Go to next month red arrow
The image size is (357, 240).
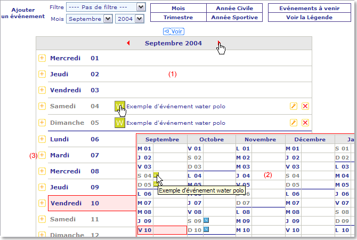point(219,42)
